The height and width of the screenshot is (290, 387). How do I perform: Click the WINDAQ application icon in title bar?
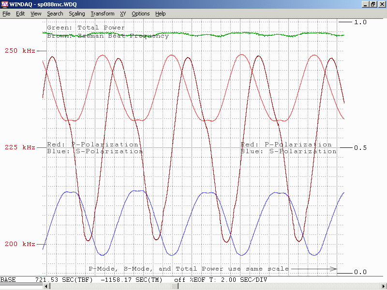coord(5,4)
